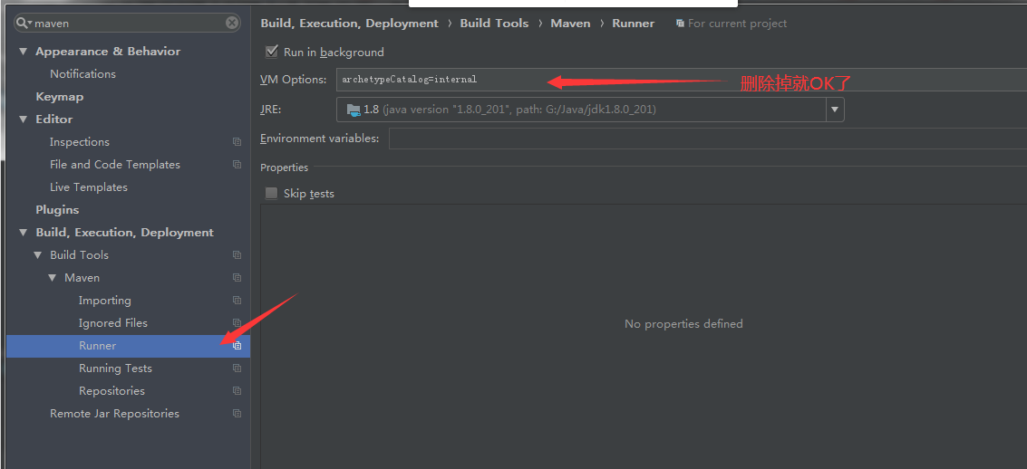Click project-level icon beside Ignored Files

coord(237,323)
